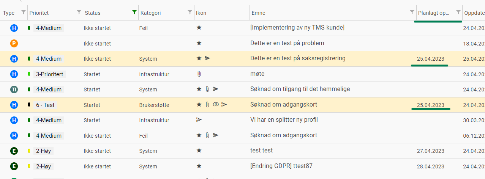
Task: Click yellow priority marker in GDPR row
Action: (x=29, y=166)
